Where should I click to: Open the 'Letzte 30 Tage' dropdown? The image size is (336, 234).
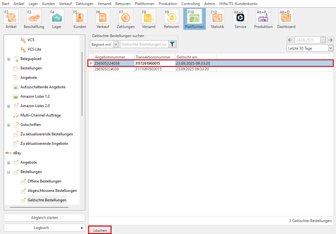tap(330, 48)
